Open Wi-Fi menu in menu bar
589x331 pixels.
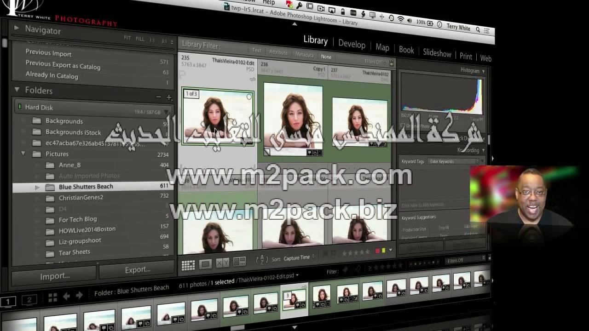tap(400, 19)
